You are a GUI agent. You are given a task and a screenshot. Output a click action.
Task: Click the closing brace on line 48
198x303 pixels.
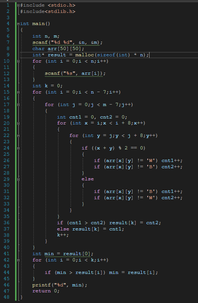[x=21, y=297]
